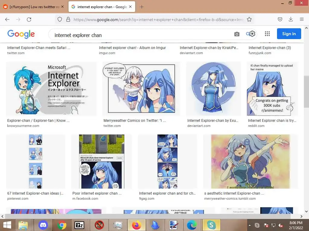The height and width of the screenshot is (231, 309).
Task: Click the horizontal scrollbar left arrow
Action: (2, 216)
